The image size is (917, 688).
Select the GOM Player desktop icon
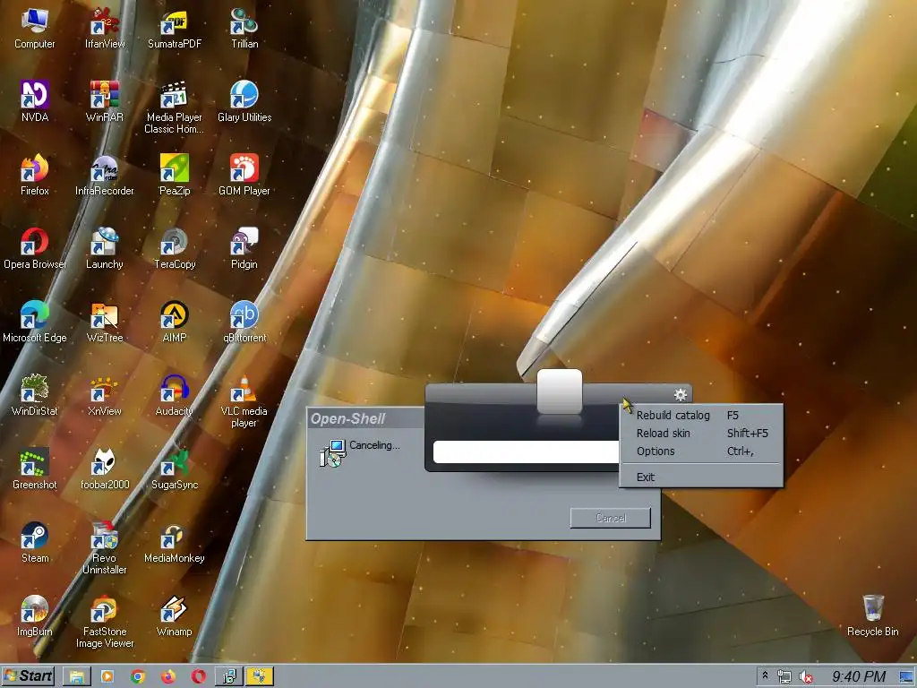click(244, 176)
